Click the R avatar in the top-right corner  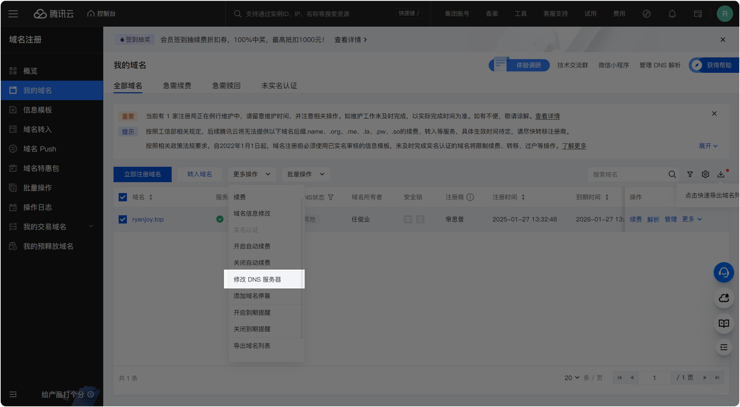[x=725, y=14]
